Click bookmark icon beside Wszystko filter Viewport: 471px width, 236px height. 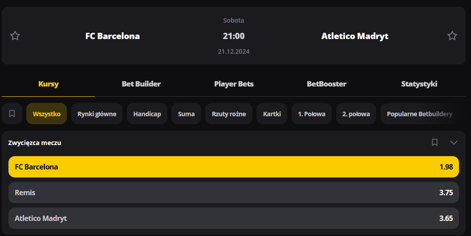pos(12,114)
